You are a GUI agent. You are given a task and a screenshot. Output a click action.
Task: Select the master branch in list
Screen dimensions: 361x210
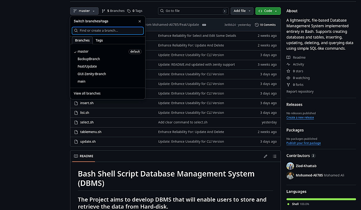83,52
